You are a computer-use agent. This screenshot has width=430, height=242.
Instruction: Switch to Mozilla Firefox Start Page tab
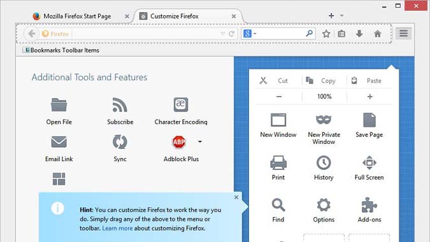tap(77, 16)
